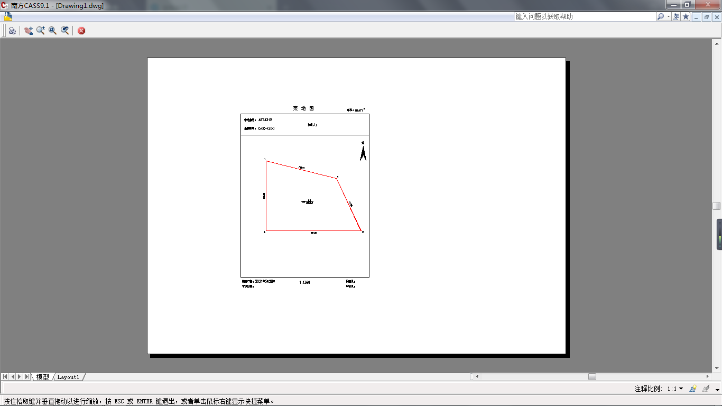Click the 南方CASS9.1 application icon in title bar
This screenshot has width=722, height=406.
click(x=4, y=5)
